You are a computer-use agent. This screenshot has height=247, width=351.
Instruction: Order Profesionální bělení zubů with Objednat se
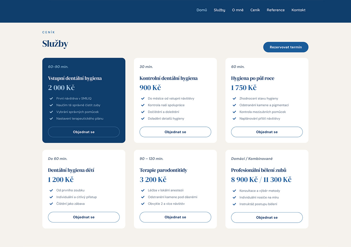(266, 217)
